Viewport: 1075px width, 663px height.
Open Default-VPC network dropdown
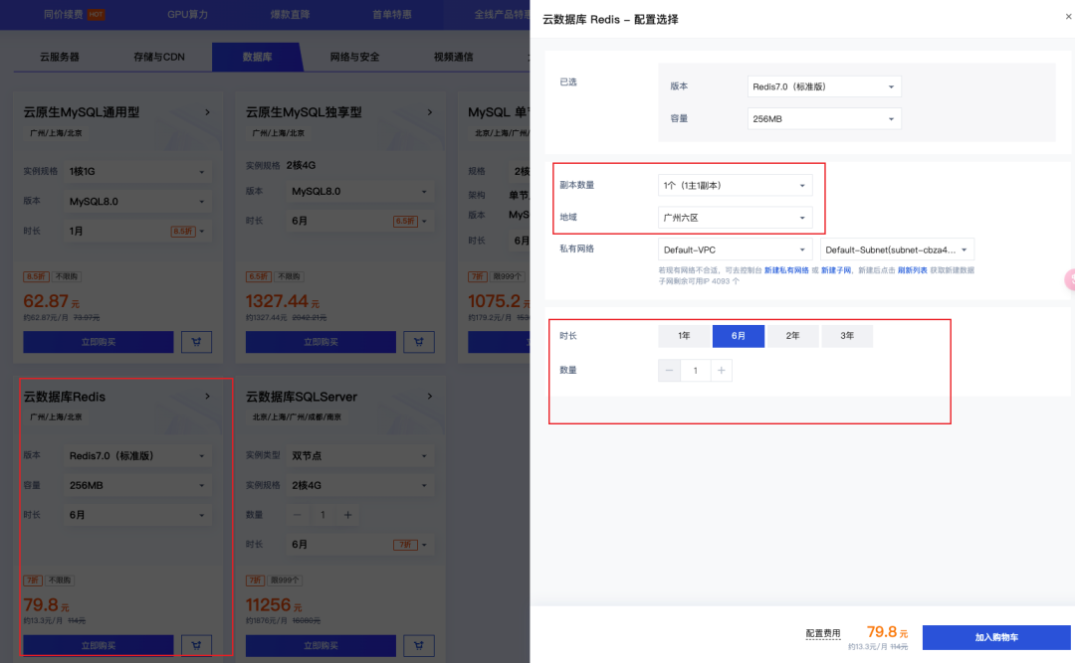pyautogui.click(x=735, y=249)
